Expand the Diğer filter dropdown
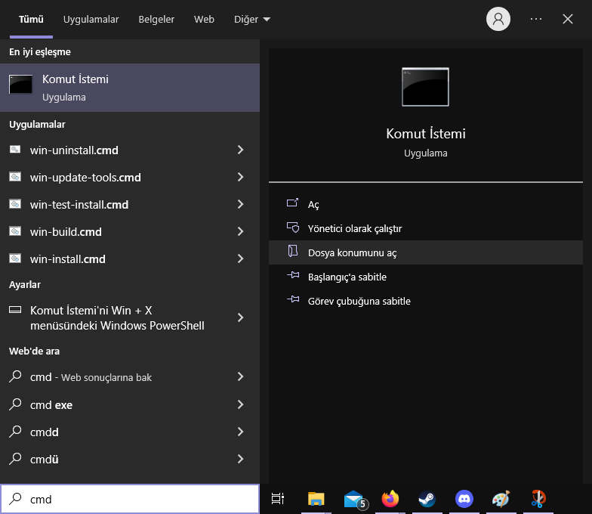 (x=252, y=20)
